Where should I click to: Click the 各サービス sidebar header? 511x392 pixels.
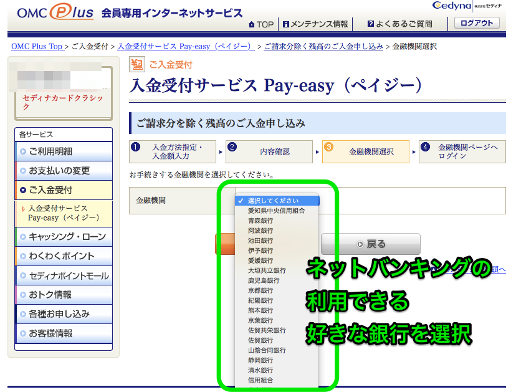(64, 134)
